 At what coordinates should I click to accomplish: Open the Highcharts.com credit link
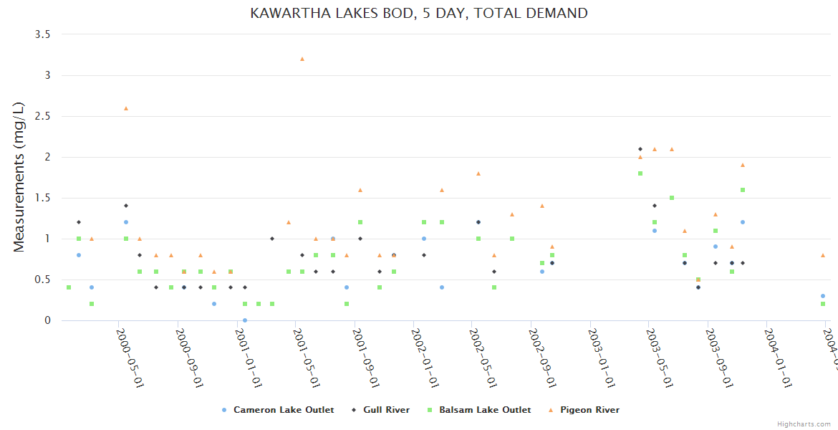[805, 424]
